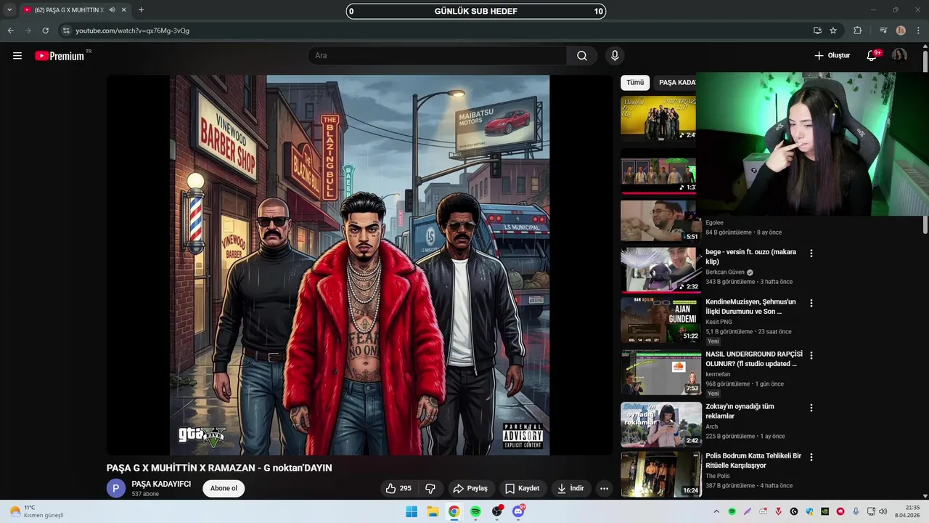Open the 51:22 AJAN GÜNDEMİ thumbnail
Screen dimensions: 929x523
660,320
